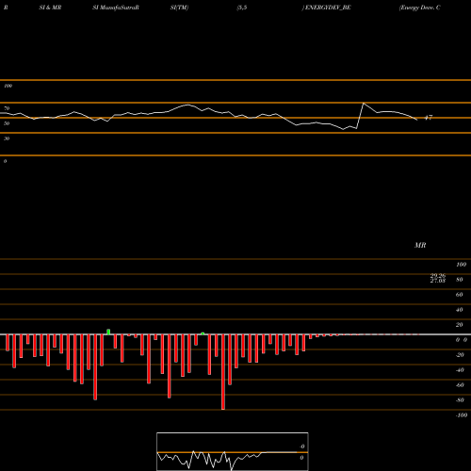The height and width of the screenshot is (471, 471).
Task: Click the tallest red MR bar near -100
Action: click(223, 372)
